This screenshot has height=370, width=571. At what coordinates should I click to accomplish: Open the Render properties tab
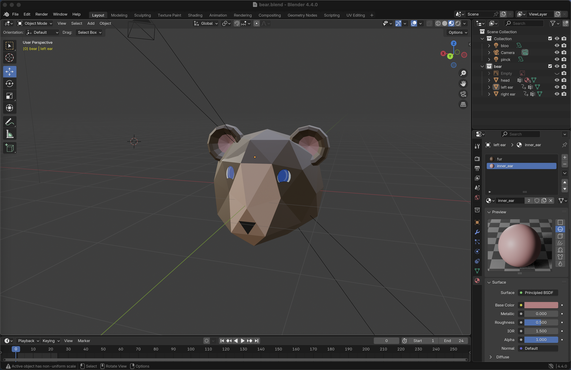[477, 159]
